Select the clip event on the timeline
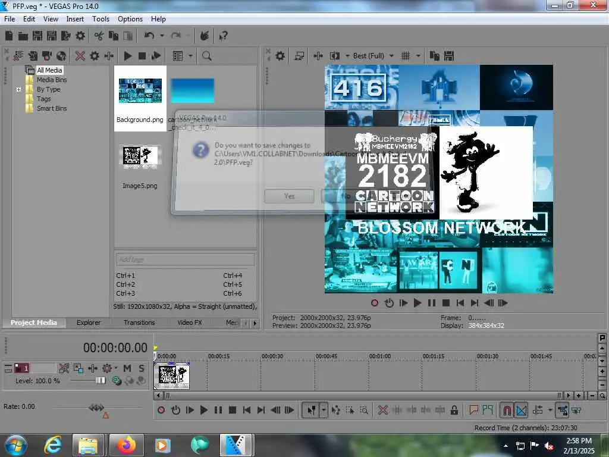 (172, 375)
